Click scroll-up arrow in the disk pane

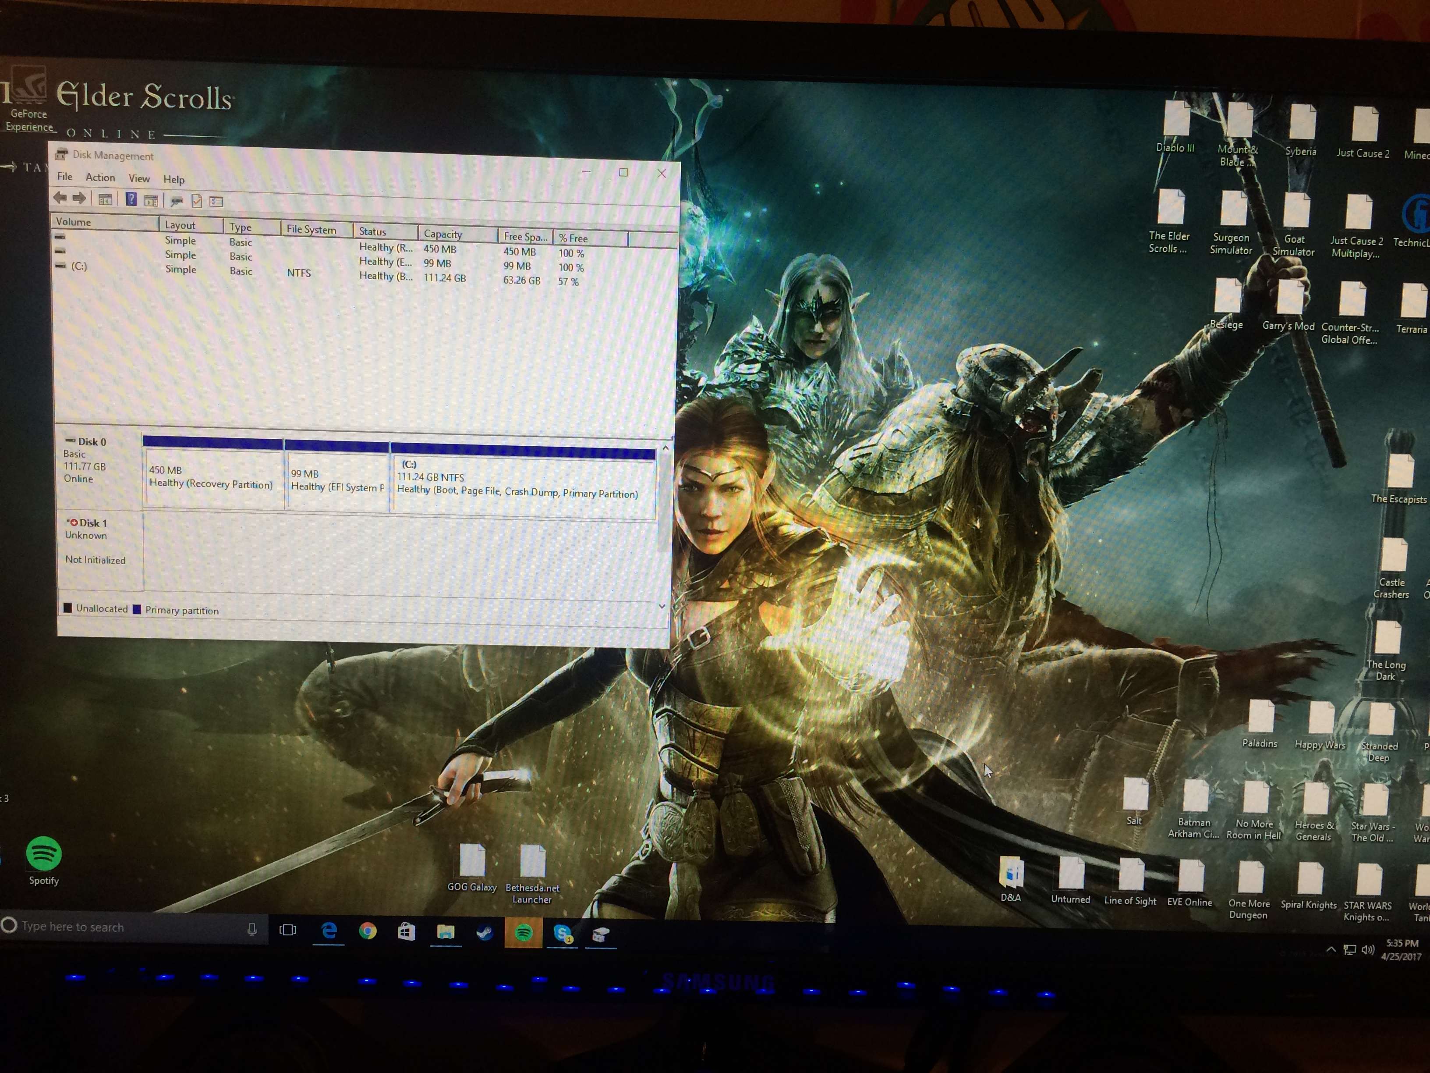665,448
